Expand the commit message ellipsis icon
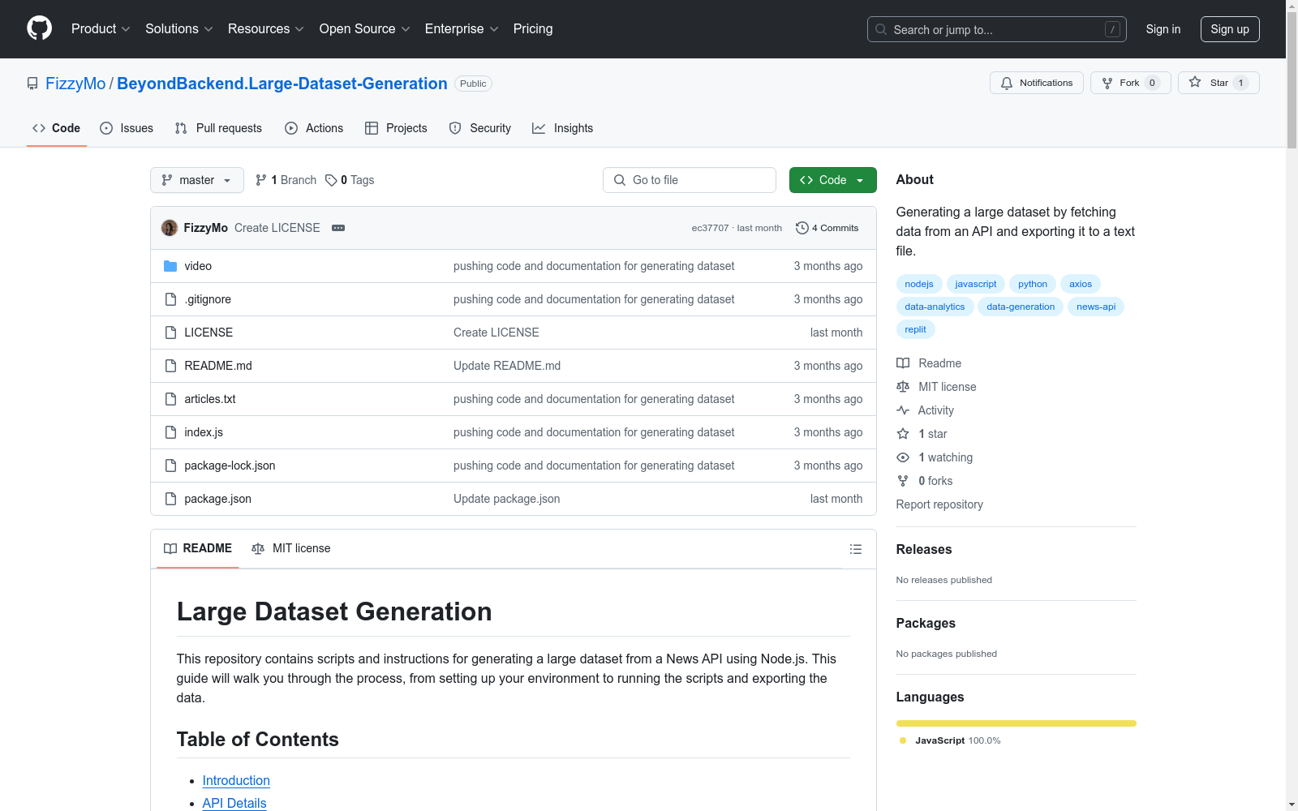 [x=338, y=228]
